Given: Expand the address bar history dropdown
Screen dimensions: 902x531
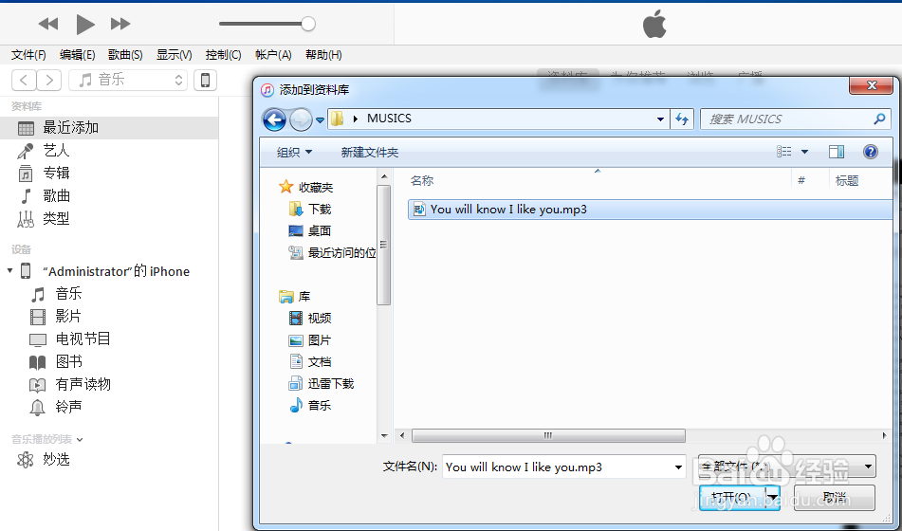Looking at the screenshot, I should (x=660, y=119).
